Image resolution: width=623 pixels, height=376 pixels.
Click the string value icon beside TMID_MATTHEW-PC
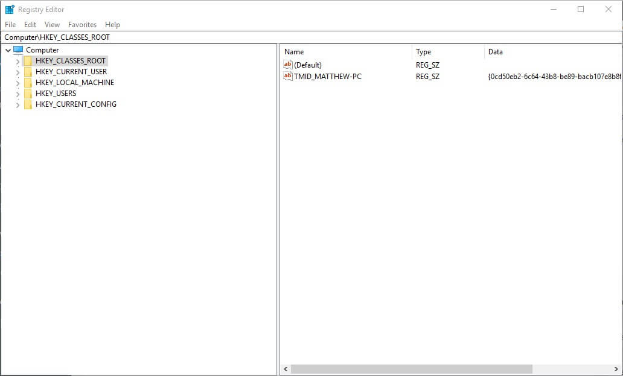(x=288, y=76)
